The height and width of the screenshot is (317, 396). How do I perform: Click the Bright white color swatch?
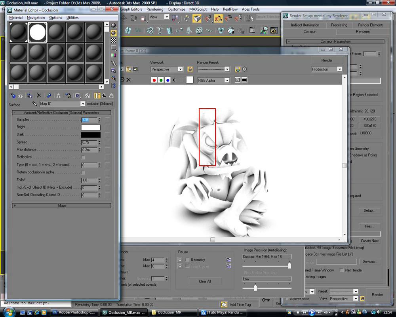pyautogui.click(x=91, y=127)
